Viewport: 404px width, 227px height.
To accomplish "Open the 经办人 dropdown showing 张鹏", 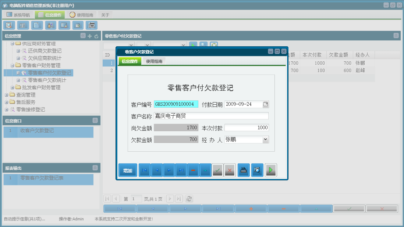I will 266,140.
